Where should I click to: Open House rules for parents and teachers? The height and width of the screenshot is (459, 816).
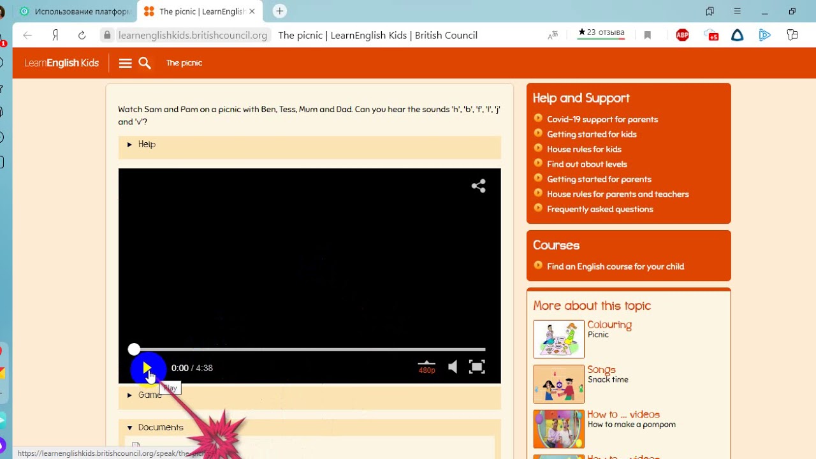tap(618, 194)
